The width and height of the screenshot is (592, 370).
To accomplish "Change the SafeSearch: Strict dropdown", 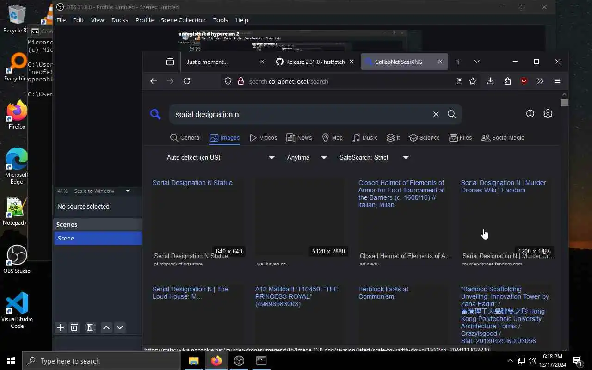I will click(x=374, y=157).
